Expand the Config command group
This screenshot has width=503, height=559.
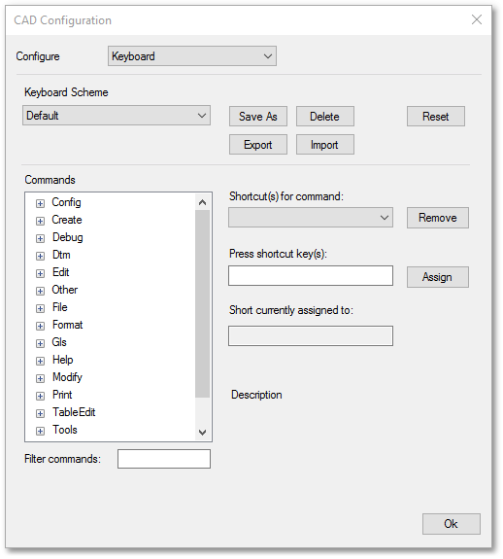click(x=40, y=203)
